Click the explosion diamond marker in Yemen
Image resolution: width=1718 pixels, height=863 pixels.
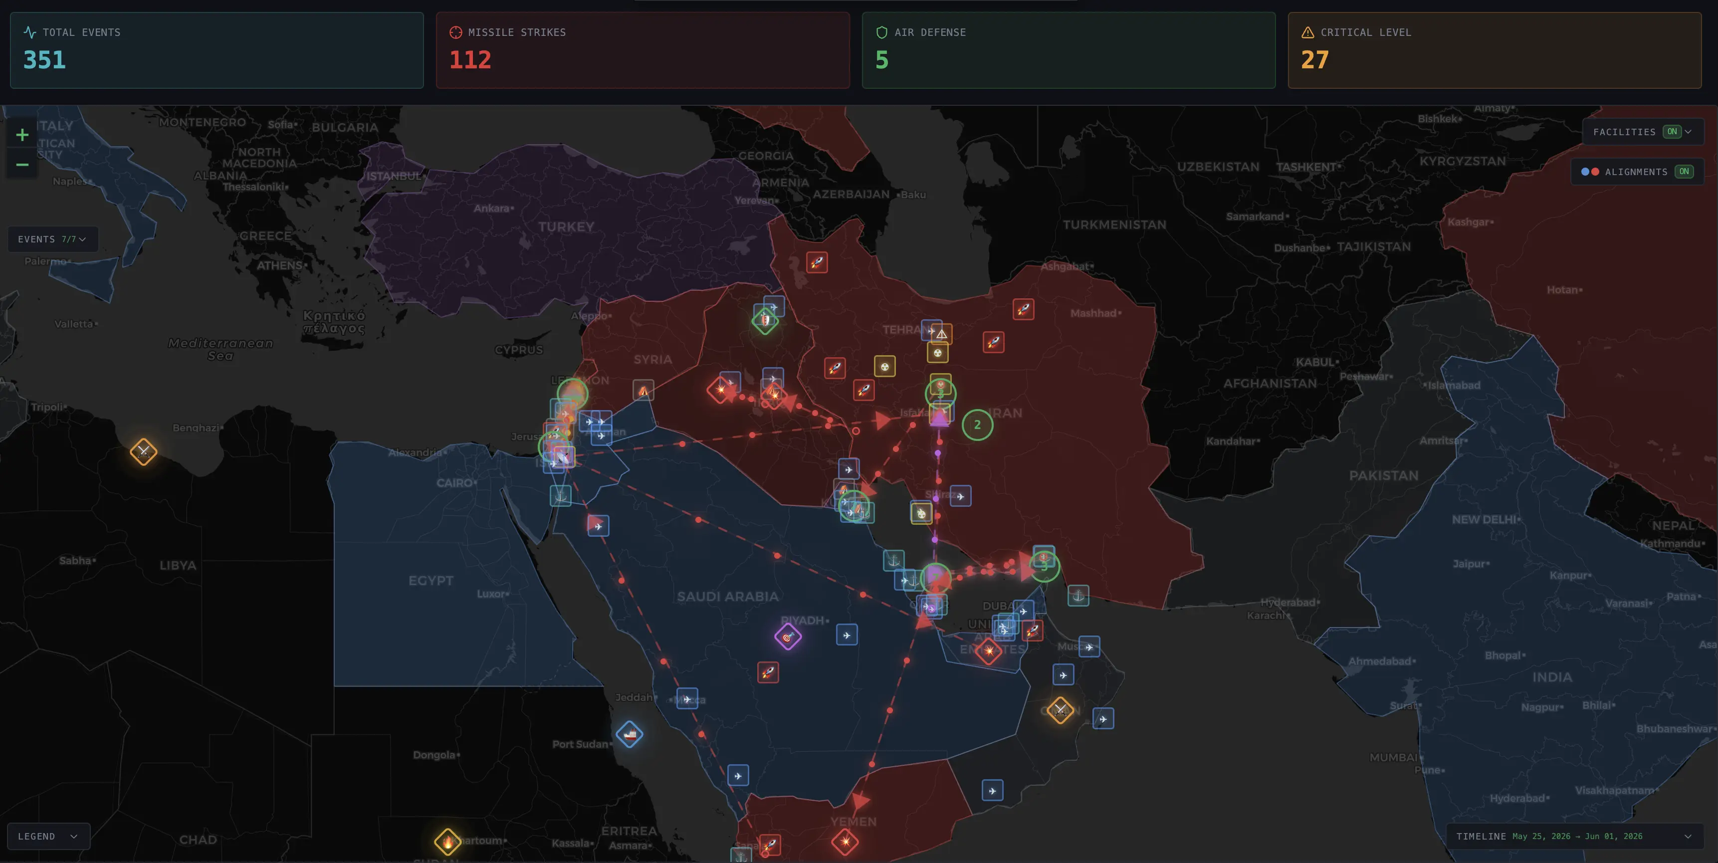pyautogui.click(x=845, y=842)
